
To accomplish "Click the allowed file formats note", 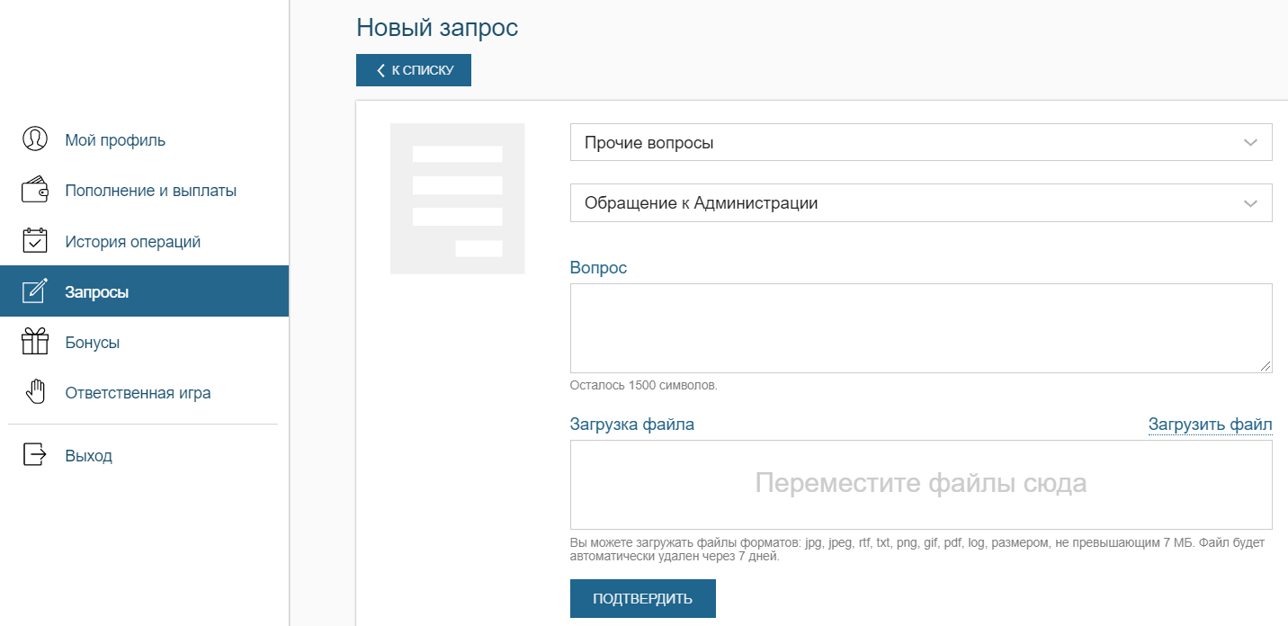I will (917, 550).
